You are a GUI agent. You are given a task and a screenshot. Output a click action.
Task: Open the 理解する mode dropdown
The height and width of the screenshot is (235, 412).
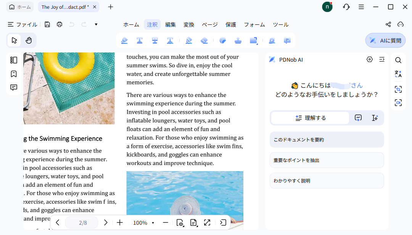pyautogui.click(x=310, y=118)
